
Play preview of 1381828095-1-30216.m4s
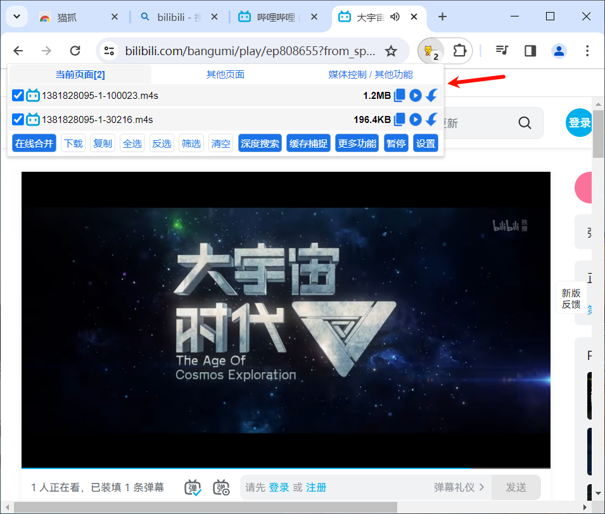(x=415, y=120)
